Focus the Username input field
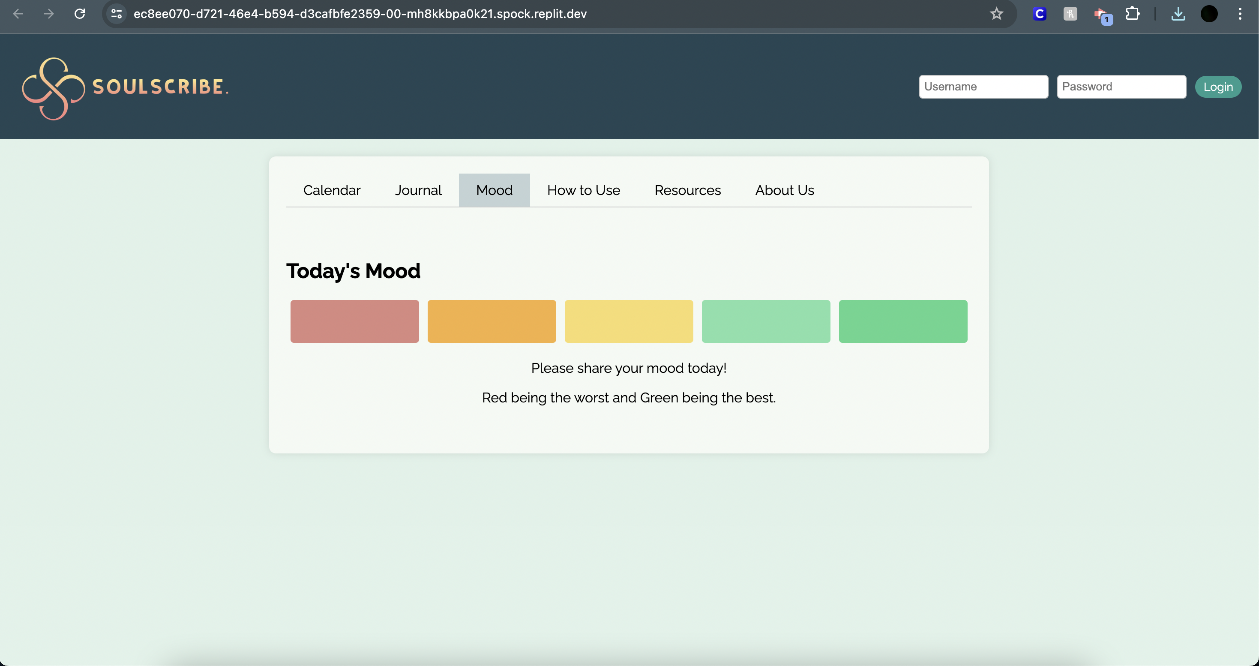The width and height of the screenshot is (1259, 666). point(983,87)
